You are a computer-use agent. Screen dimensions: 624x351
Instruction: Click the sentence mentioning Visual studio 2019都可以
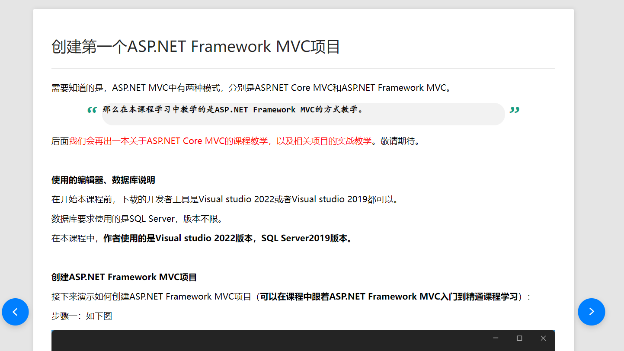pos(225,199)
